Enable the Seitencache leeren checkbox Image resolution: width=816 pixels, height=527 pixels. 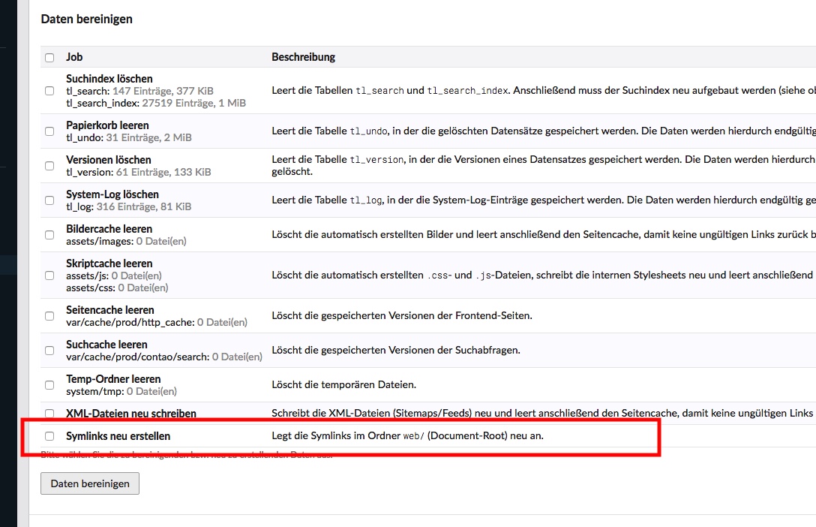coord(49,316)
